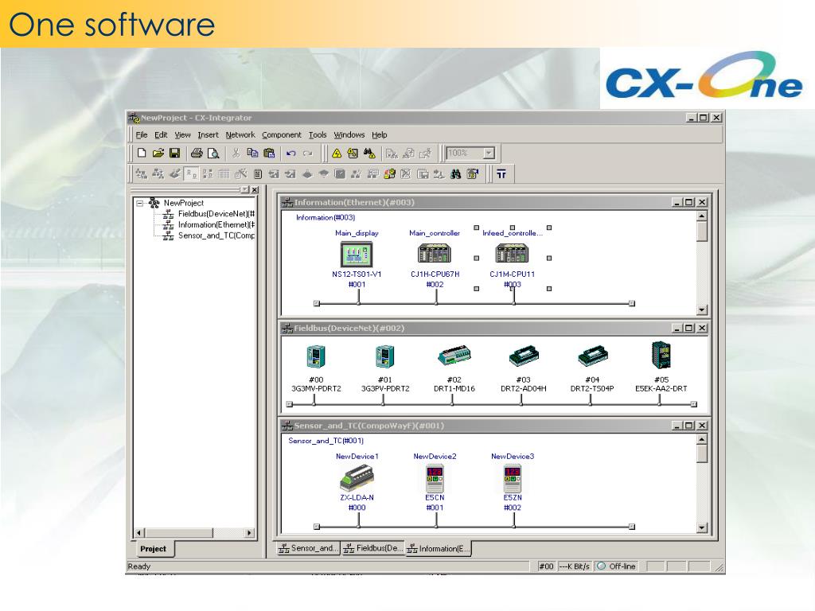This screenshot has width=815, height=611.
Task: Click the New document icon
Action: click(142, 153)
